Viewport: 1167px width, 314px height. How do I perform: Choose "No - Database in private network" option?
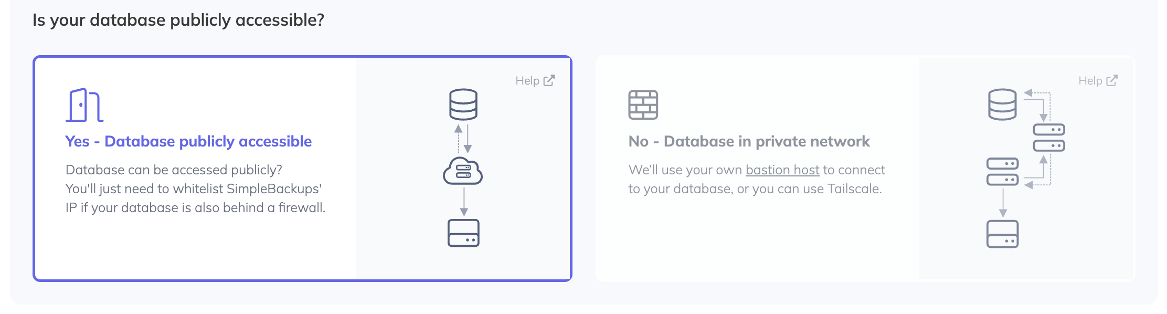coord(749,141)
